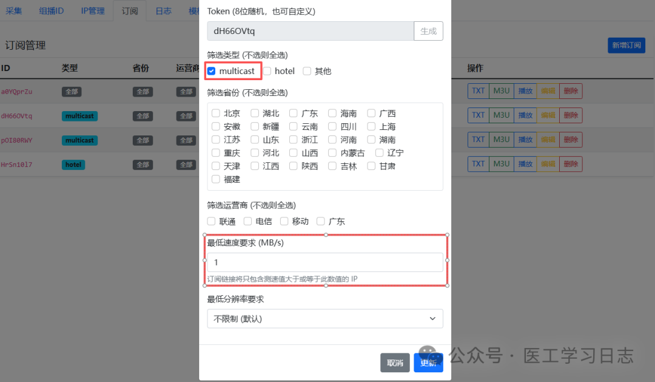
Task: Click the 新增订阅 button
Action: 626,45
